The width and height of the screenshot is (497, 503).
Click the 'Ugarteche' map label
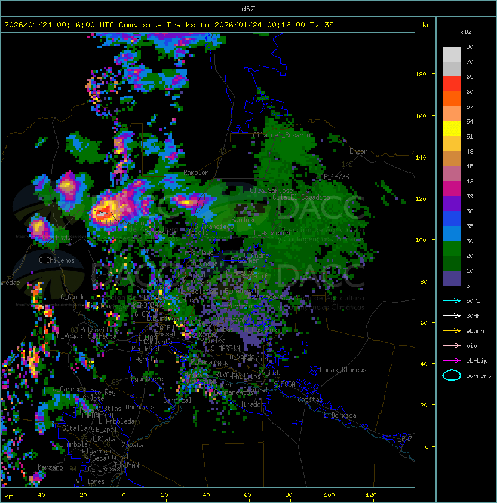(148, 379)
